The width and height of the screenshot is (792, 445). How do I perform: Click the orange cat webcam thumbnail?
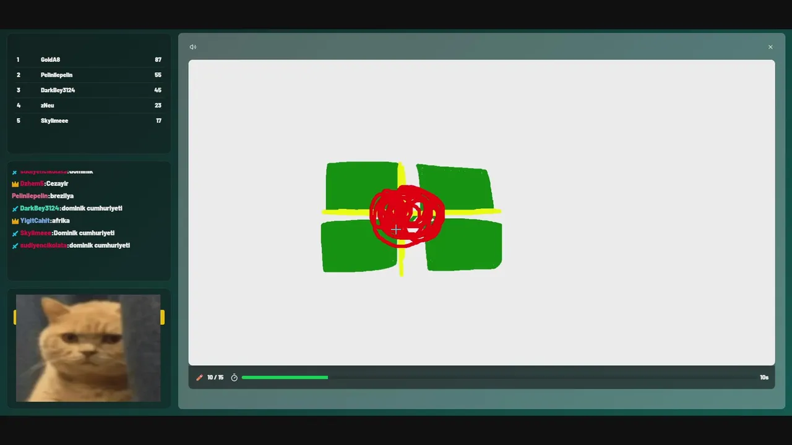tap(88, 348)
